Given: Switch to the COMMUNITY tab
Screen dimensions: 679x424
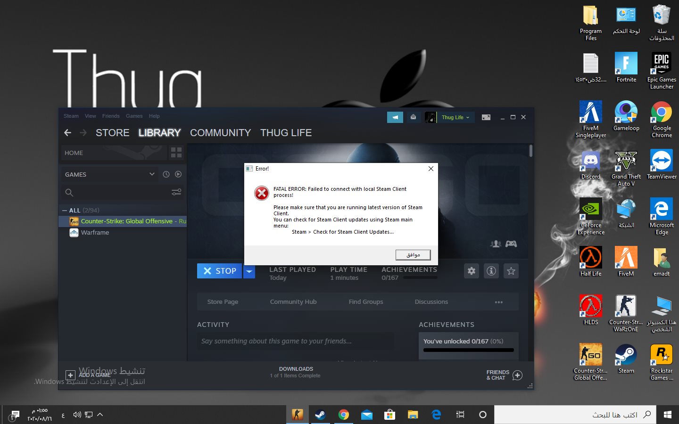Looking at the screenshot, I should tap(220, 132).
